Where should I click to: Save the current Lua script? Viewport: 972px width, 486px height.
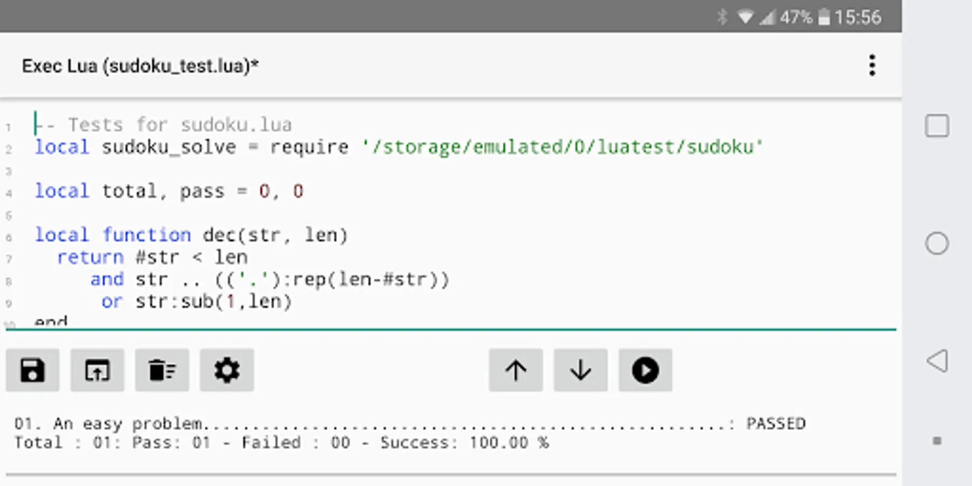click(32, 370)
